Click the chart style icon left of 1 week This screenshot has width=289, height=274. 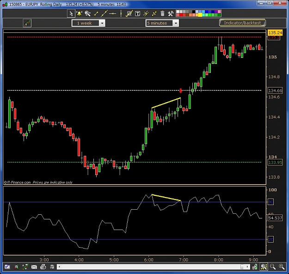click(27, 23)
